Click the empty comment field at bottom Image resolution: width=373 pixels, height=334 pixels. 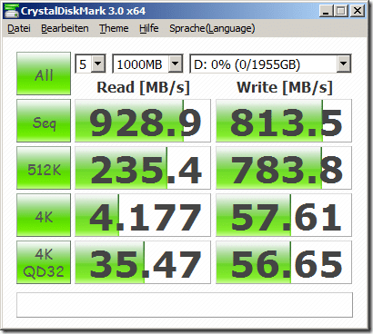pos(185,305)
